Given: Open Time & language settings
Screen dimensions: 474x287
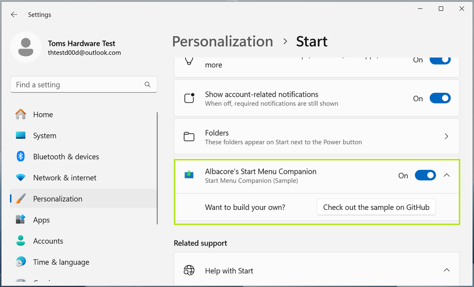Looking at the screenshot, I should (x=61, y=262).
